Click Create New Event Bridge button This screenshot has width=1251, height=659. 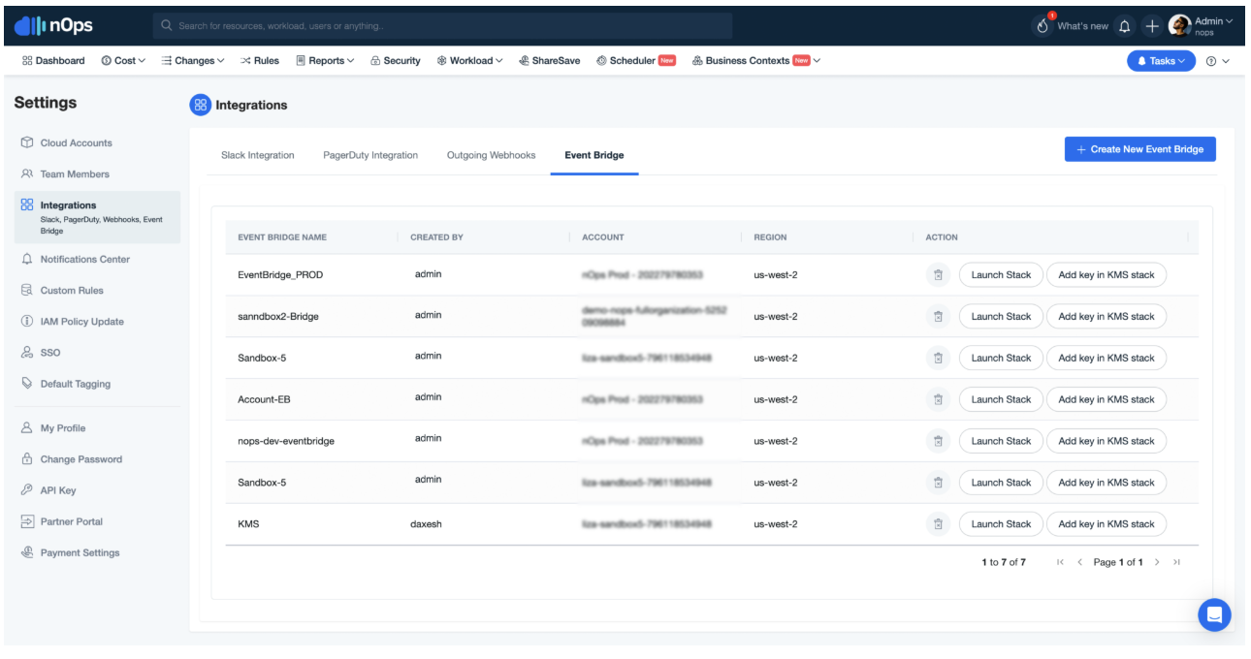[x=1139, y=149]
